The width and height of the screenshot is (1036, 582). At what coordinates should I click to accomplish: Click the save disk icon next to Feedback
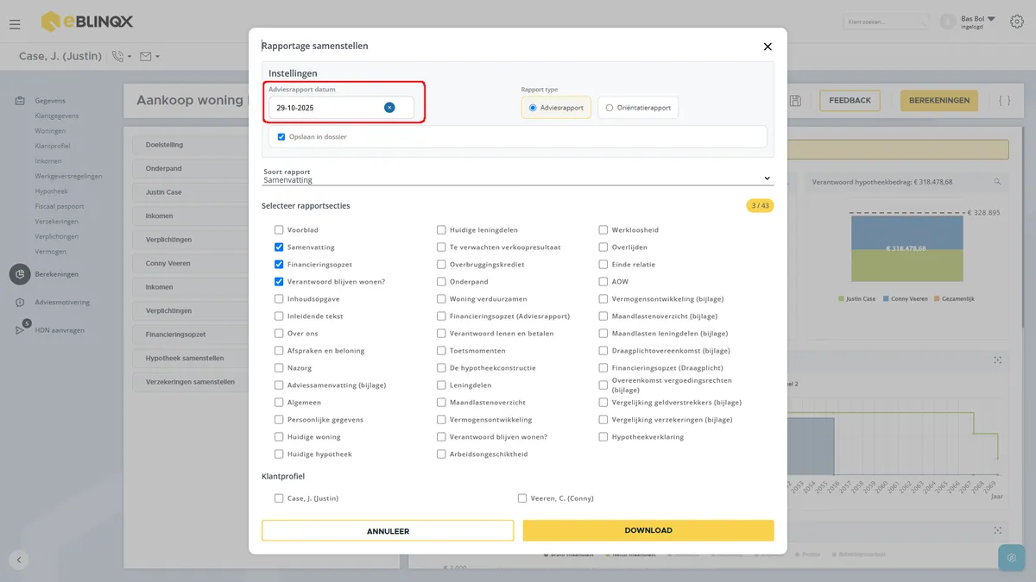click(795, 101)
